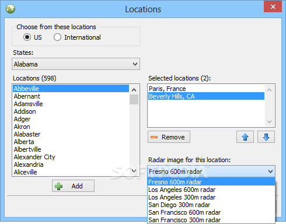286x224 pixels.
Task: Click the Selected locations scroll up arrow
Action: (x=269, y=90)
